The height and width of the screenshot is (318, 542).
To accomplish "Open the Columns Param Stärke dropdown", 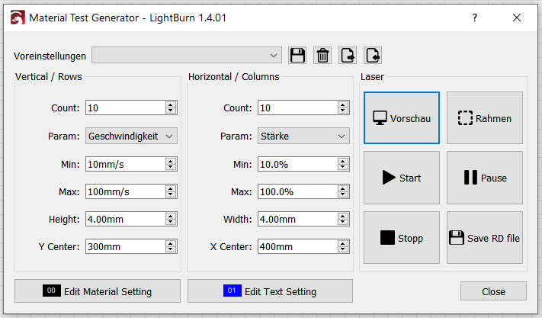I will click(x=303, y=136).
